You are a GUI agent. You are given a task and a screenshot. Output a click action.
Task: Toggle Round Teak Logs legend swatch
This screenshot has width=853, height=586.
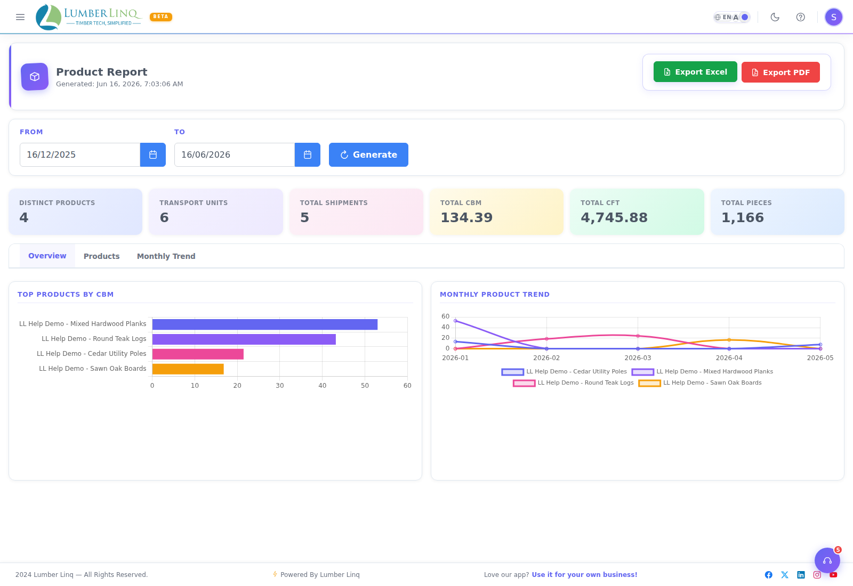[x=524, y=383]
